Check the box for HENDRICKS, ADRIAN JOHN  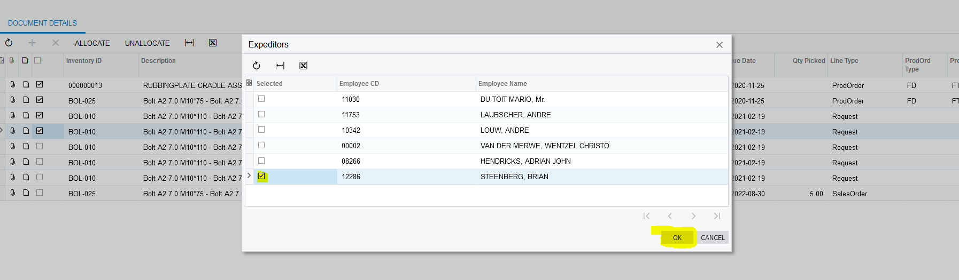pos(261,161)
